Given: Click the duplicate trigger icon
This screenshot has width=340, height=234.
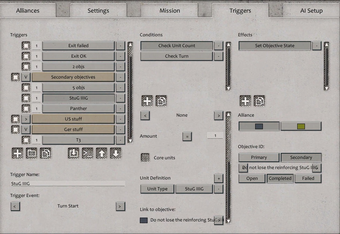Looking at the screenshot, I should tap(46, 153).
